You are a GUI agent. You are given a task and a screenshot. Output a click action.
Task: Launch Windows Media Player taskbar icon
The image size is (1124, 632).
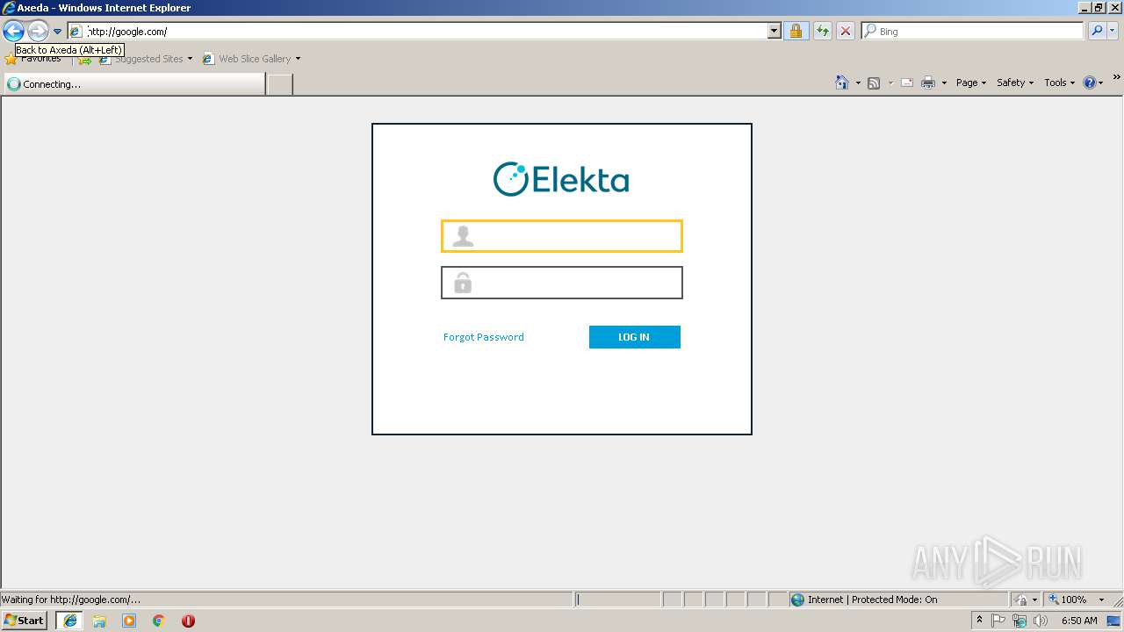[x=129, y=621]
